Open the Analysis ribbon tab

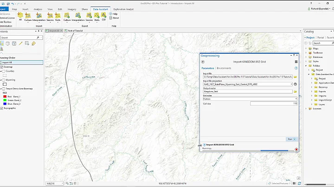click(x=38, y=9)
